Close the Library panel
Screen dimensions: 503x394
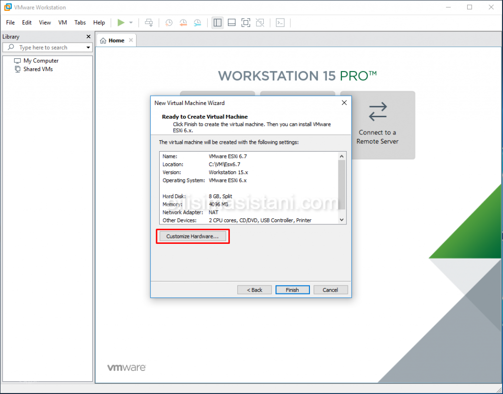click(88, 36)
